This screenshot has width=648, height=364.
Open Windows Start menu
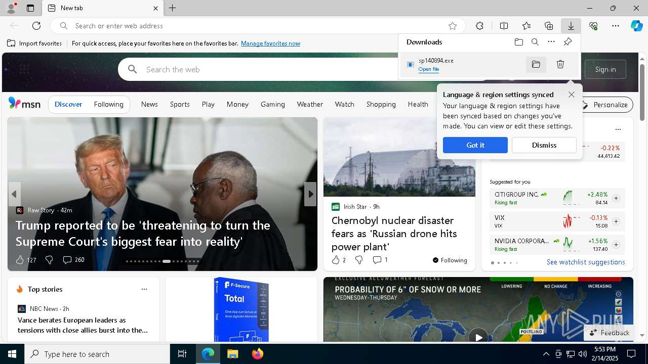[12, 354]
